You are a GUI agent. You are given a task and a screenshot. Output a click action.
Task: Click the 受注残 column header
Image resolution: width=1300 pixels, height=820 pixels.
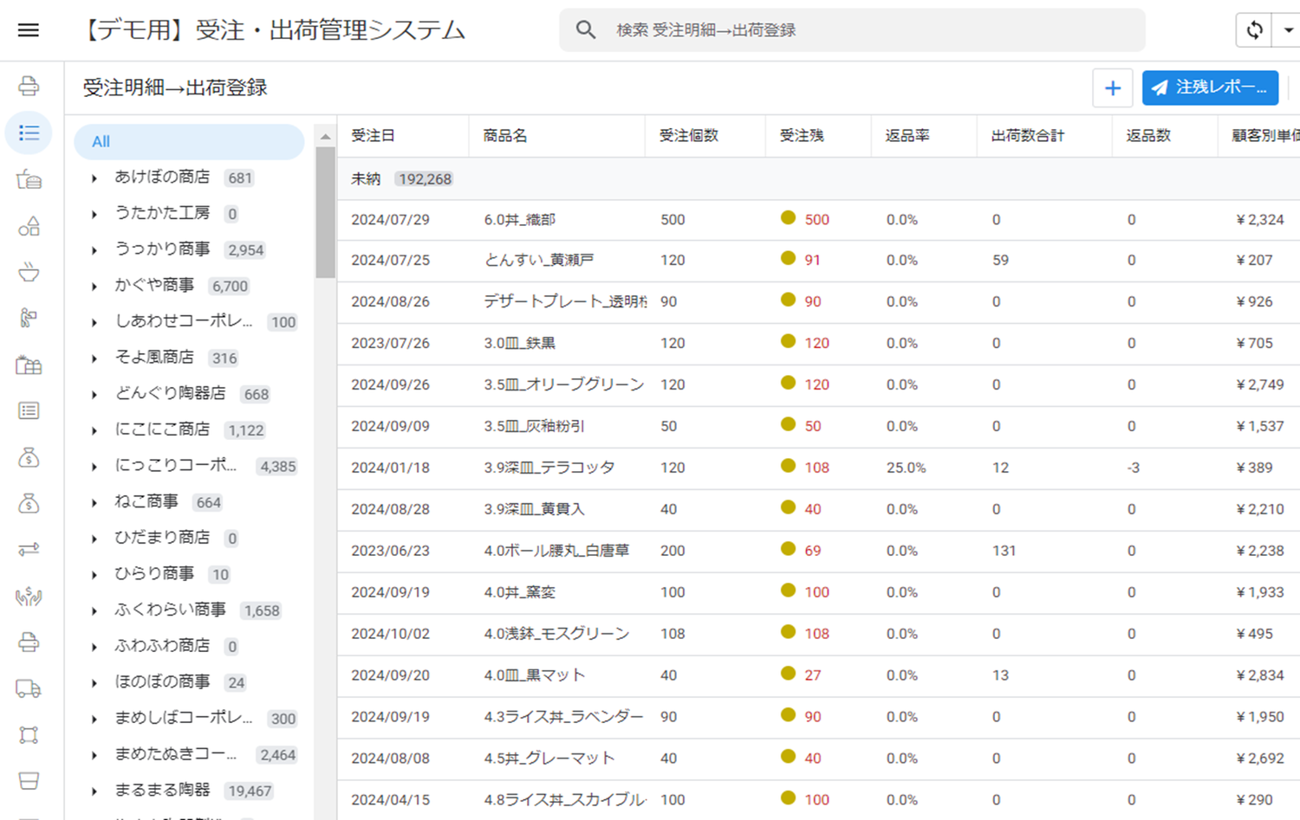click(x=802, y=136)
